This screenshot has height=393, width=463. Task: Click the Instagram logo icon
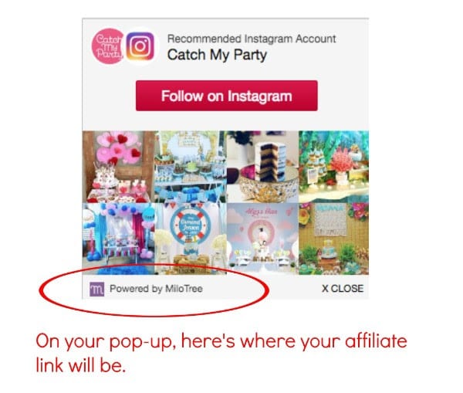pyautogui.click(x=140, y=46)
